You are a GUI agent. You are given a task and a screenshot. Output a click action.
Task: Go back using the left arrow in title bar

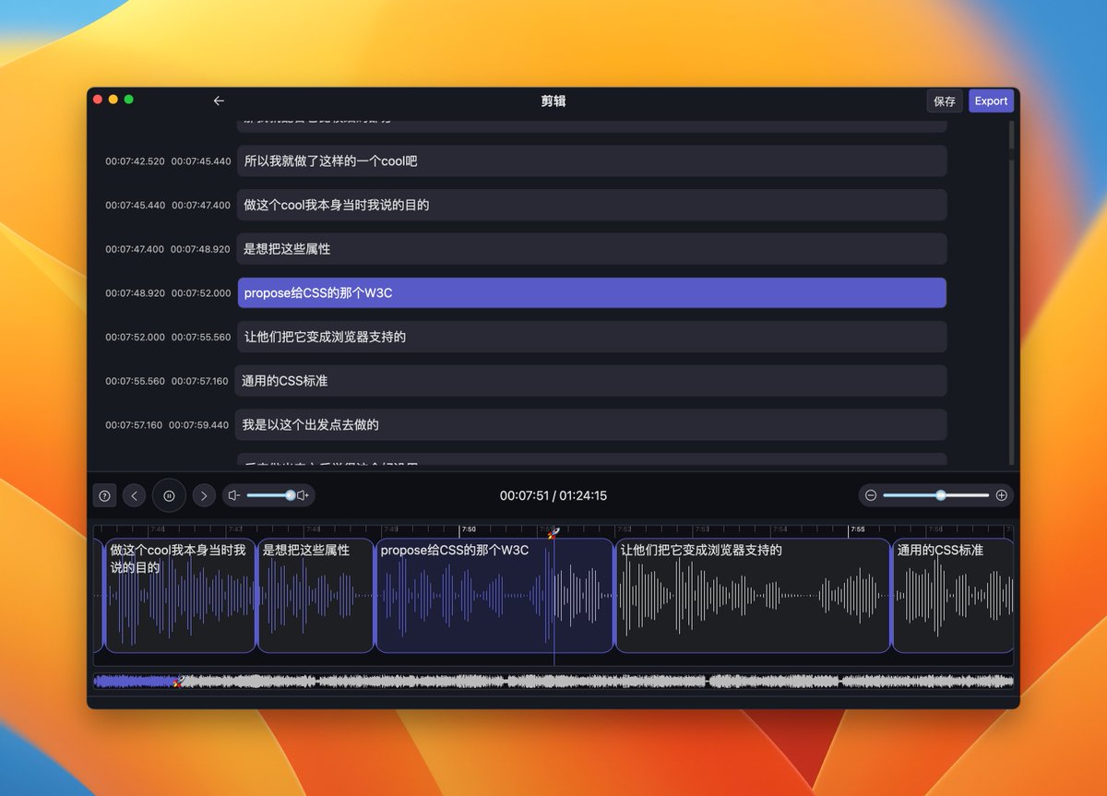219,101
